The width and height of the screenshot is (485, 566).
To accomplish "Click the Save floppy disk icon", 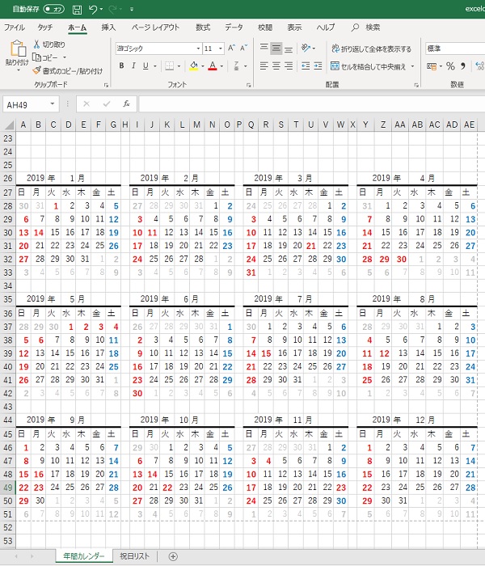I will pos(77,10).
